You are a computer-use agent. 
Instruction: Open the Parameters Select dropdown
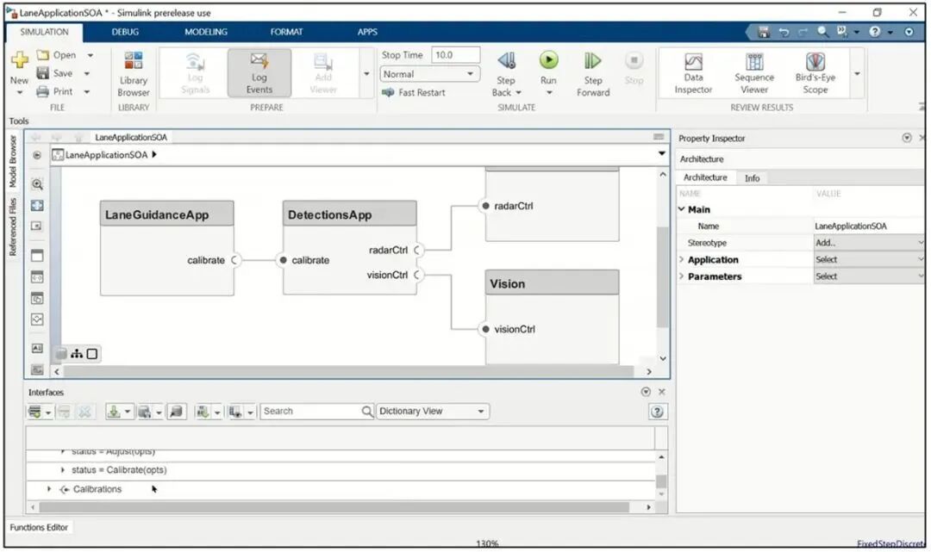[x=869, y=276]
